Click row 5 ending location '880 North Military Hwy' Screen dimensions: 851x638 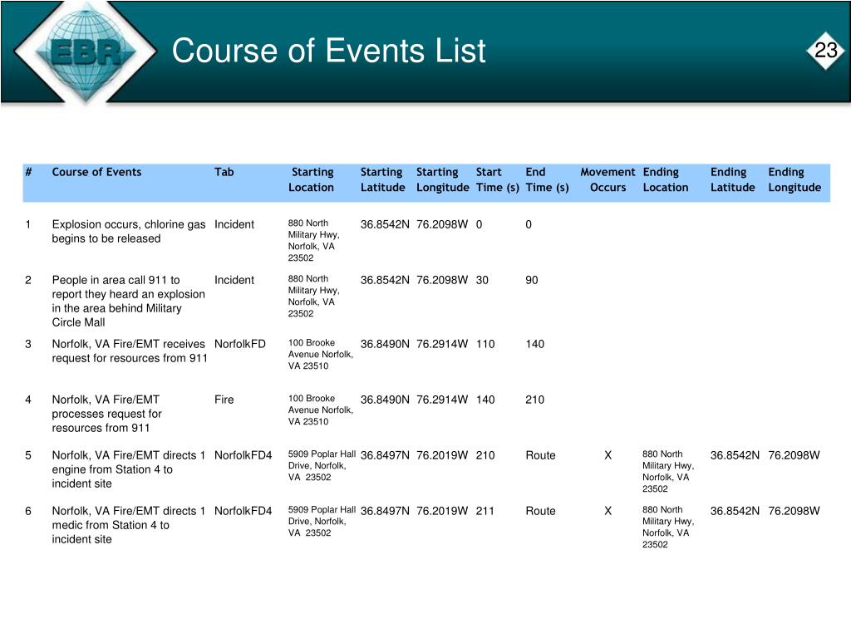pos(668,472)
